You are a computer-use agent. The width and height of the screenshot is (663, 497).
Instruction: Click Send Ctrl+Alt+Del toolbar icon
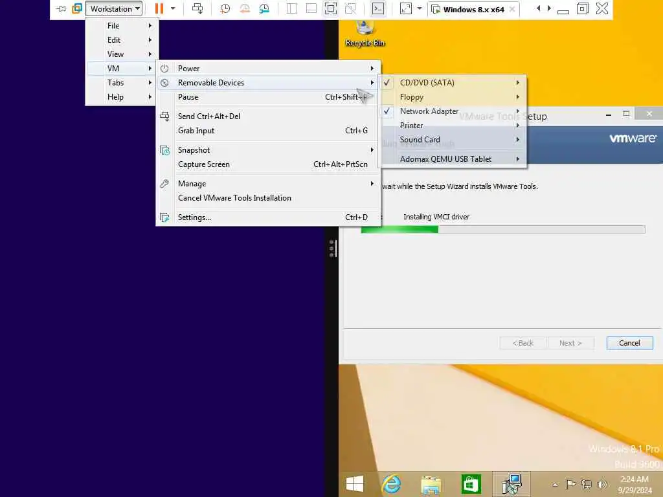[x=197, y=8]
